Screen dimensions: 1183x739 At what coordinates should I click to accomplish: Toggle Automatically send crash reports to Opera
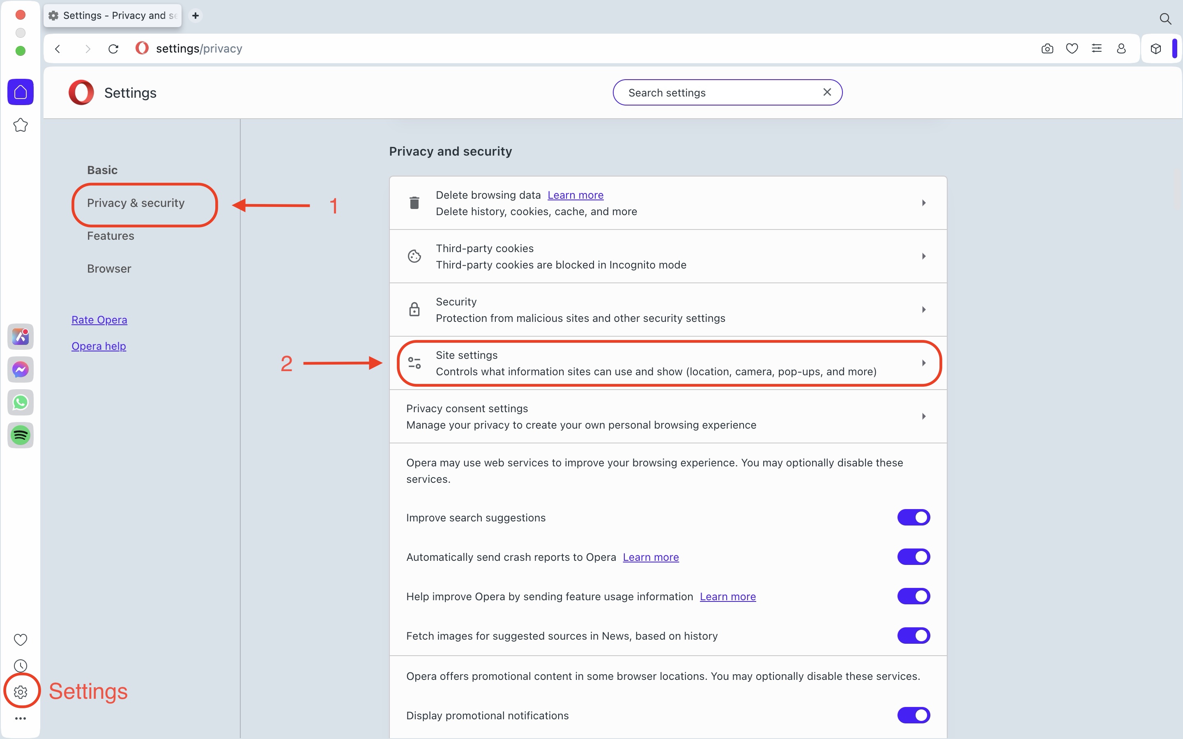913,557
